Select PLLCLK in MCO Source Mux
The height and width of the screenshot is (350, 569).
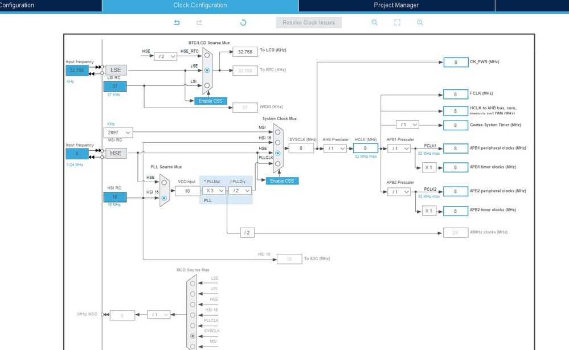pyautogui.click(x=193, y=326)
